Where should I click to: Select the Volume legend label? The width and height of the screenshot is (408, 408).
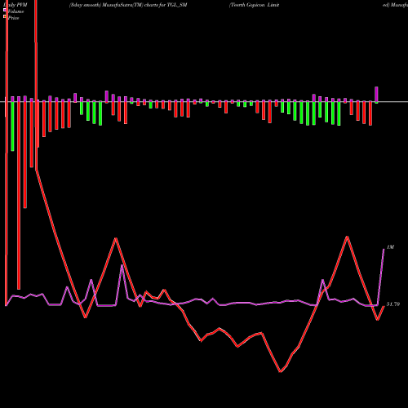pos(16,11)
